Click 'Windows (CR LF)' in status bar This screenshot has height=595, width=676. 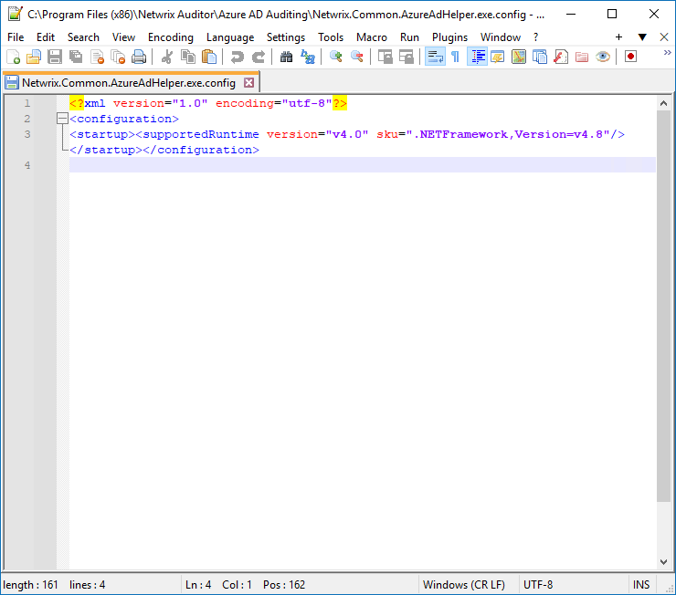tap(464, 585)
